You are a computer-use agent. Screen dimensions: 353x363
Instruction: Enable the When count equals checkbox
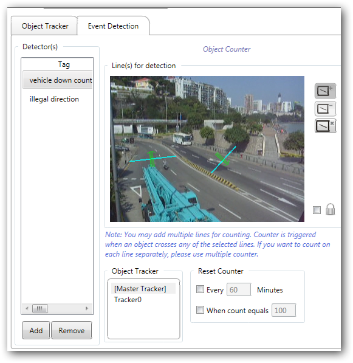tap(200, 309)
